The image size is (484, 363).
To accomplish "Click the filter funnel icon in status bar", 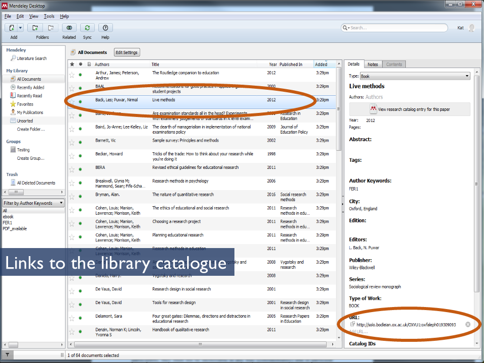I will 7,355.
